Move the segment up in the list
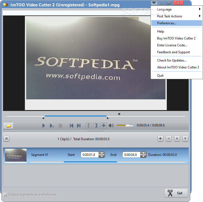Viewport: 203px width, 202px height. tap(177, 139)
